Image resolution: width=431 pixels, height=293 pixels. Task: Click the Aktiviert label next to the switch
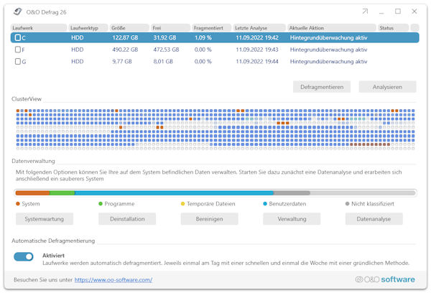(53, 256)
